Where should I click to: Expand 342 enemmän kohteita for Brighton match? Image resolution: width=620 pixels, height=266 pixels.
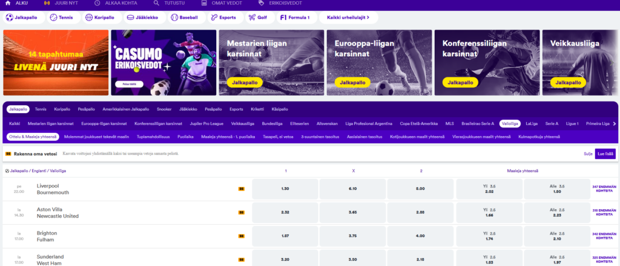(x=604, y=236)
